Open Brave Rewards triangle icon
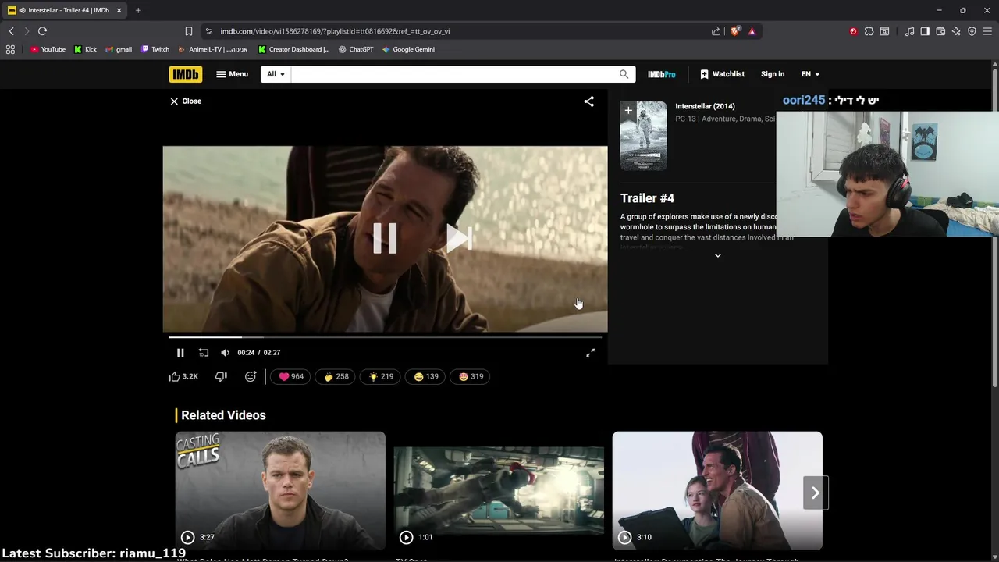 click(x=752, y=31)
